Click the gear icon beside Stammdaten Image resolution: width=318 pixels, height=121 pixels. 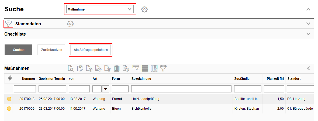click(x=70, y=24)
